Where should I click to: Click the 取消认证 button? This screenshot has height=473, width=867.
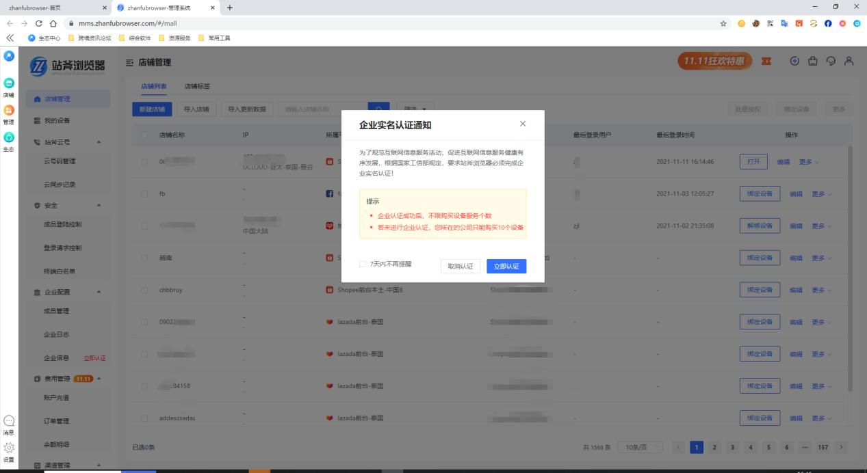point(461,266)
